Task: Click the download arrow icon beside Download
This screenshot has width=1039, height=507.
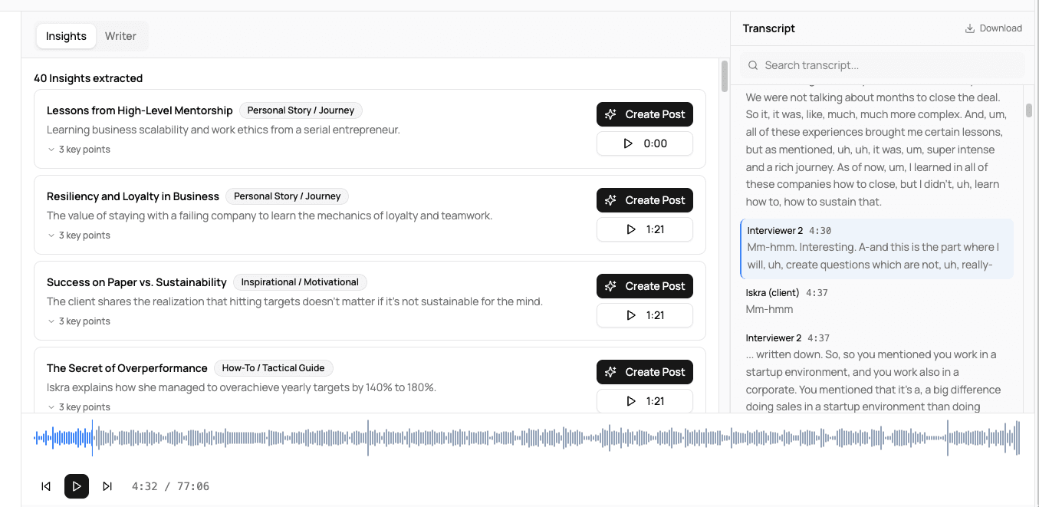Action: tap(970, 28)
